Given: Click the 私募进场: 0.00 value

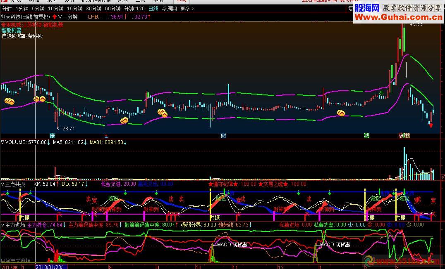Looking at the screenshot, I should click(x=295, y=225).
